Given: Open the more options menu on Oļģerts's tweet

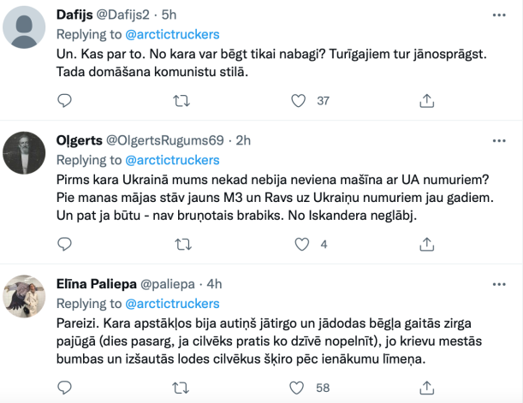Looking at the screenshot, I should point(499,139).
